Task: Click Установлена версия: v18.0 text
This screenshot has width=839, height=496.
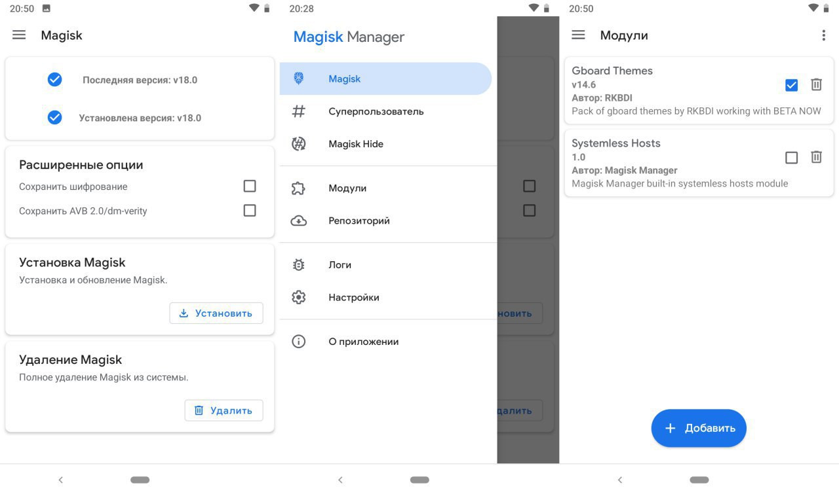Action: [x=140, y=118]
